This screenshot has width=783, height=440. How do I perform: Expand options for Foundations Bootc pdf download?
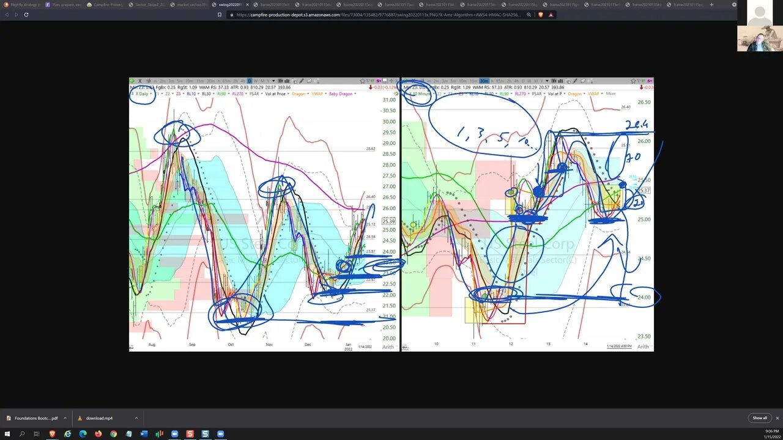click(65, 418)
